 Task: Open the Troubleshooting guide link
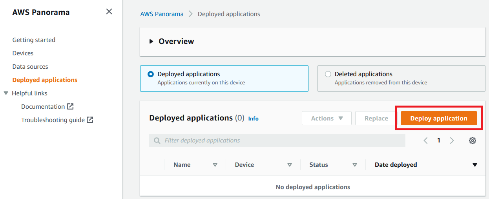click(53, 120)
